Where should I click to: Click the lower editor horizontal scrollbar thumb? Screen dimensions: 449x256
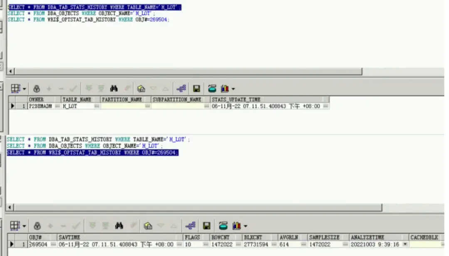pos(198,207)
